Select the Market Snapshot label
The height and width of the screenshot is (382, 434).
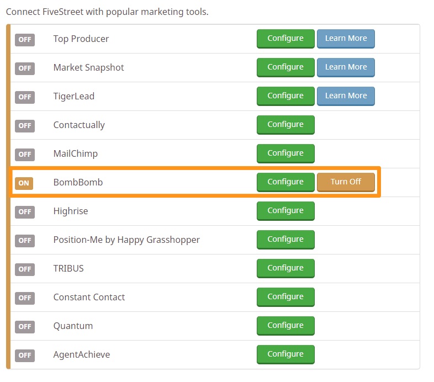point(88,68)
